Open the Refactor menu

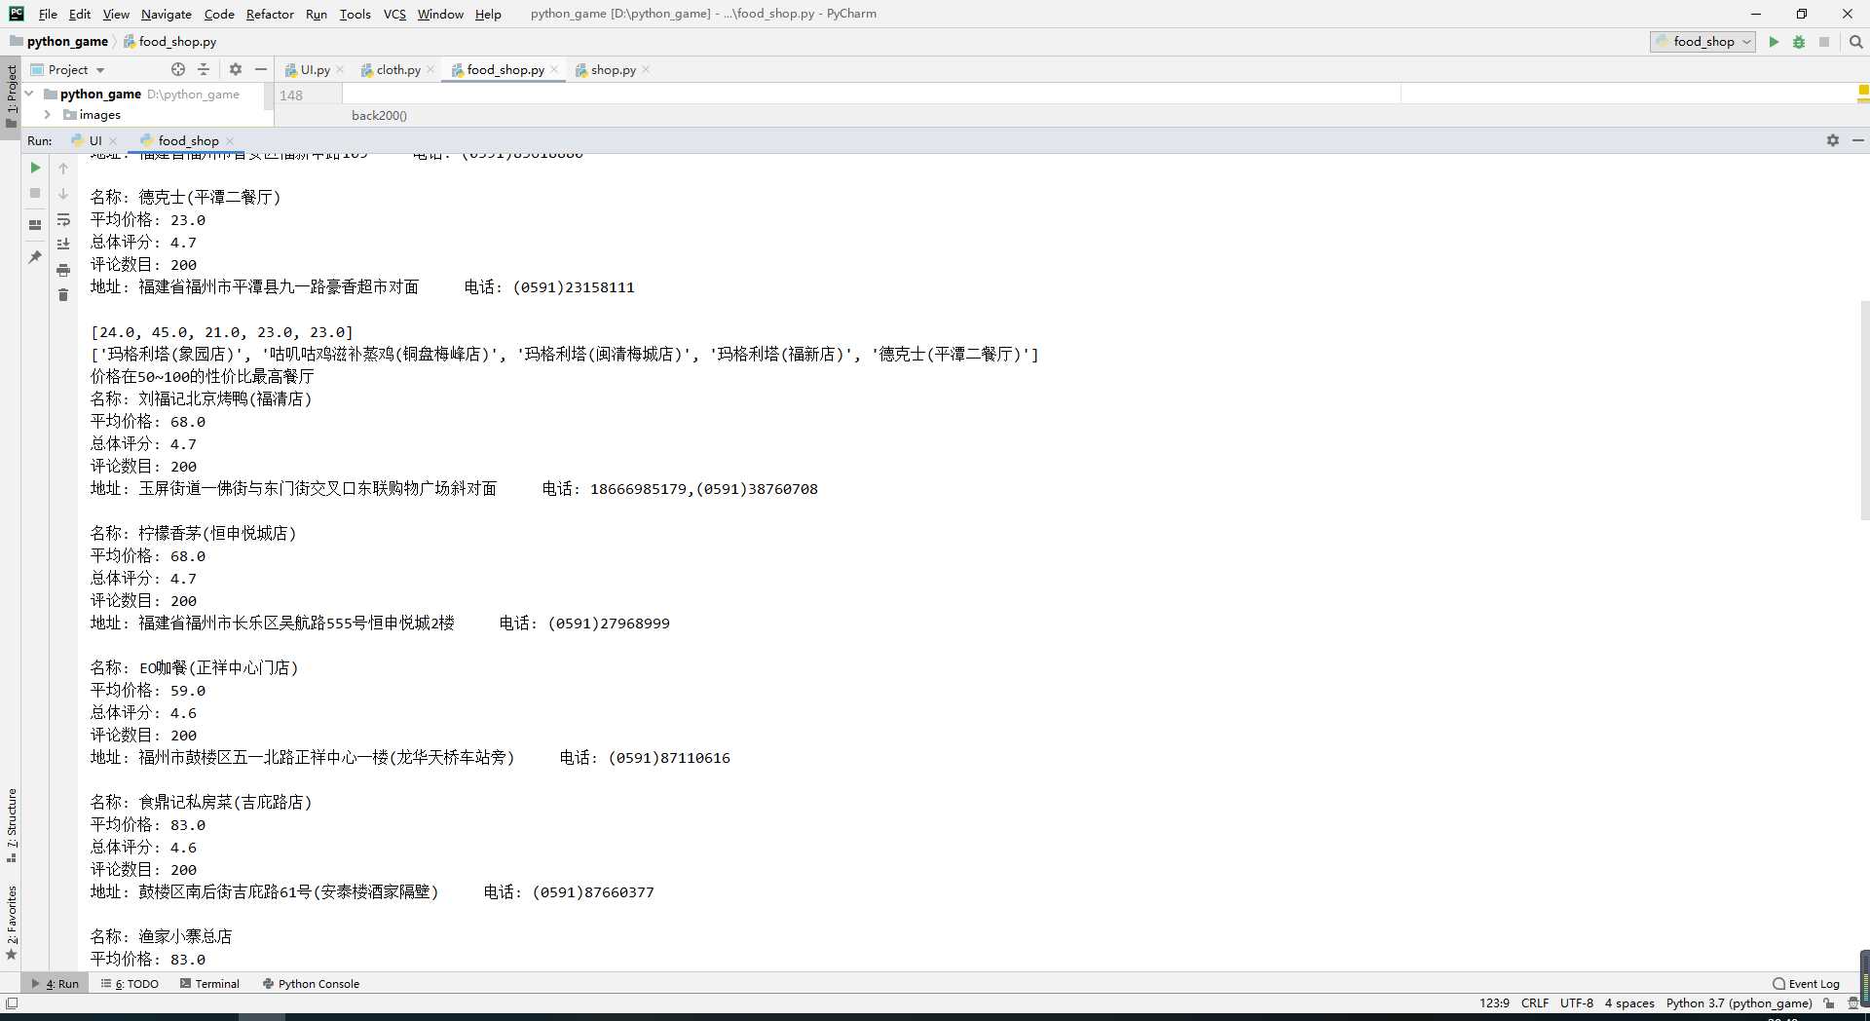(270, 14)
